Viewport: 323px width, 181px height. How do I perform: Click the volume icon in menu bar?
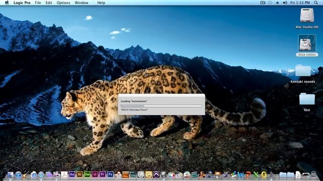point(285,3)
